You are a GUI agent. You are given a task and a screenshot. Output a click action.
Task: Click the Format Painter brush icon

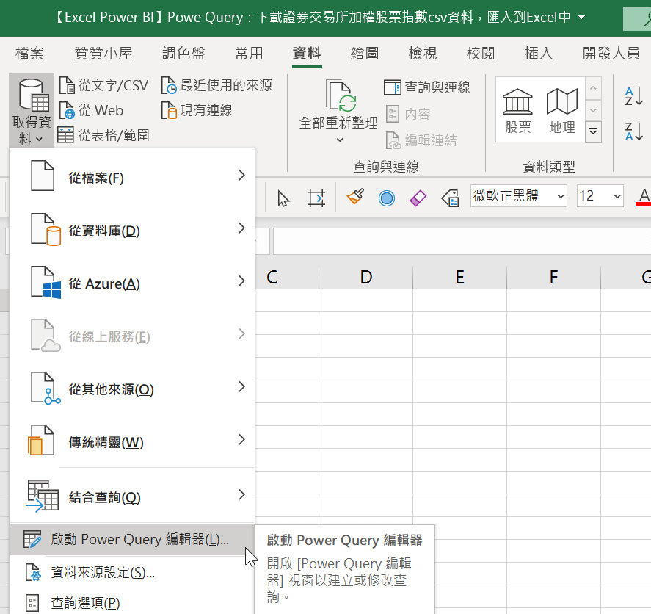(x=356, y=197)
